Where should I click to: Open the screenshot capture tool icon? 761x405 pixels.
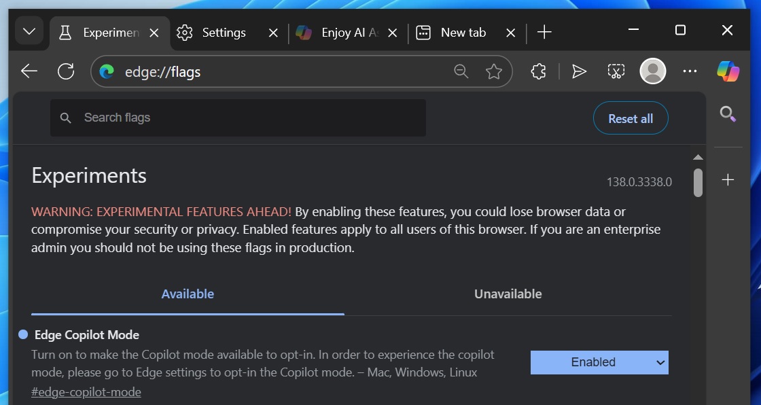(x=616, y=71)
